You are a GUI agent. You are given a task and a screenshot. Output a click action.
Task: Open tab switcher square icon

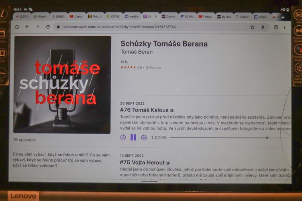click(x=276, y=28)
